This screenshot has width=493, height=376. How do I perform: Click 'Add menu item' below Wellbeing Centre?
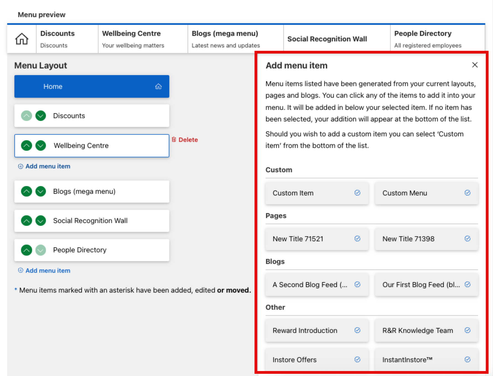coord(47,166)
